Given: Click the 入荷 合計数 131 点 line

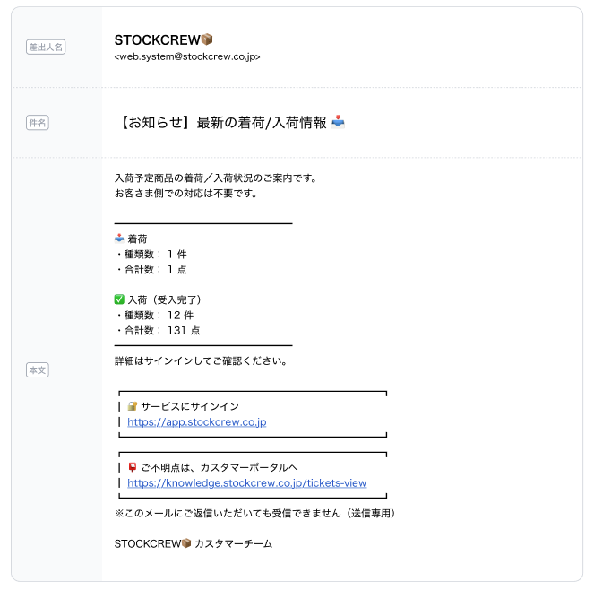Looking at the screenshot, I should coord(158,330).
